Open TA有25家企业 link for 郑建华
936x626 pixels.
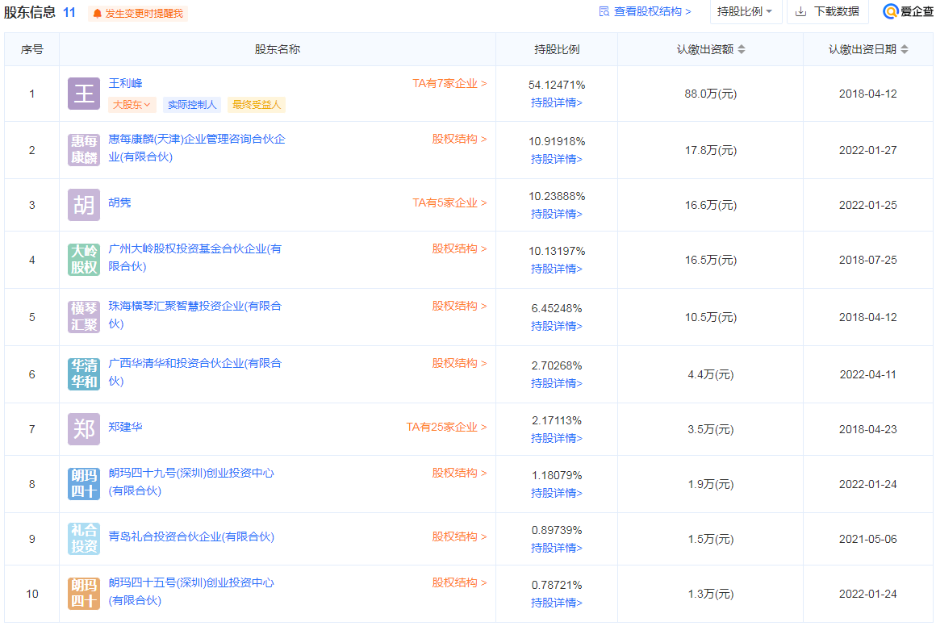click(446, 428)
